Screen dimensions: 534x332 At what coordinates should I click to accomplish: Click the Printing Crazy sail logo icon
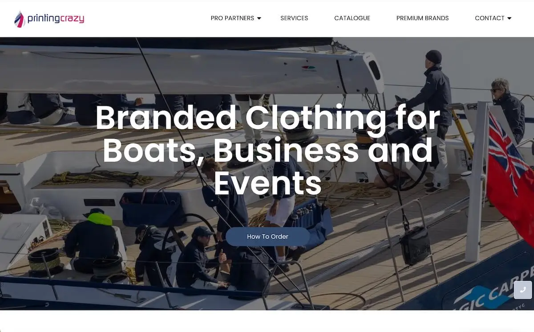pos(19,19)
